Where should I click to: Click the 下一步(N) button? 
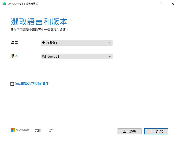click(x=156, y=131)
